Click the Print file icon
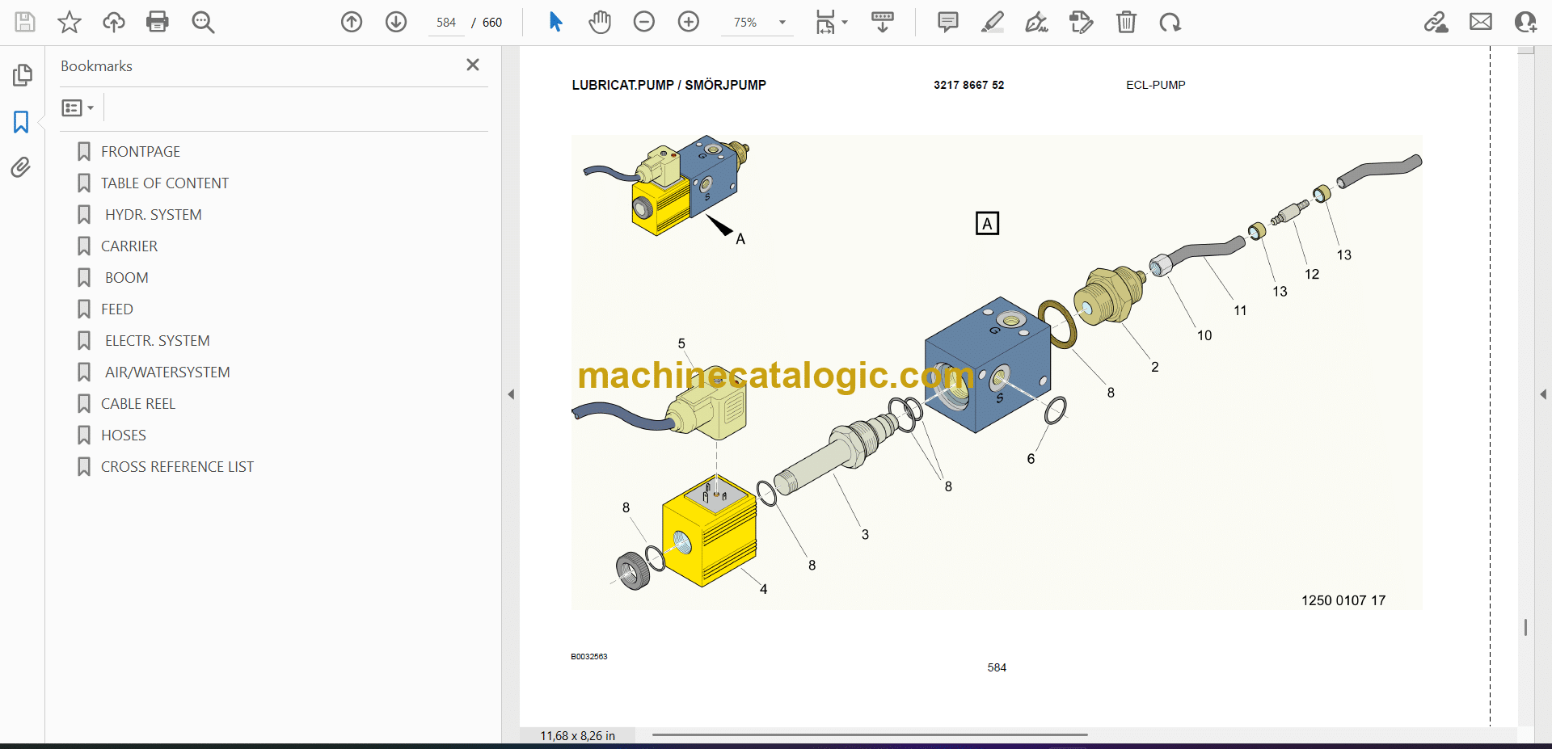The width and height of the screenshot is (1552, 749). tap(157, 22)
